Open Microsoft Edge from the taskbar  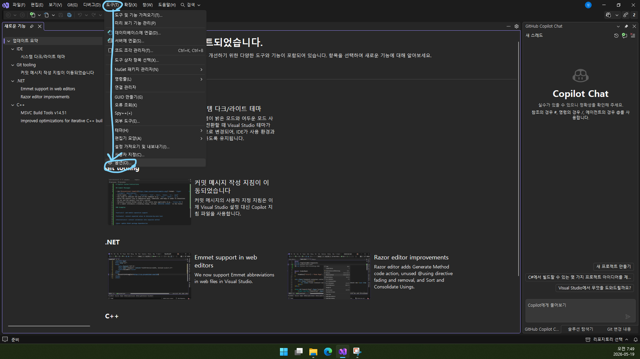point(328,352)
